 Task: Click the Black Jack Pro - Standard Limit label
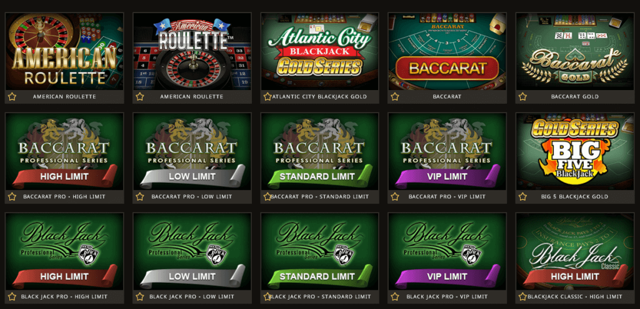[319, 296]
